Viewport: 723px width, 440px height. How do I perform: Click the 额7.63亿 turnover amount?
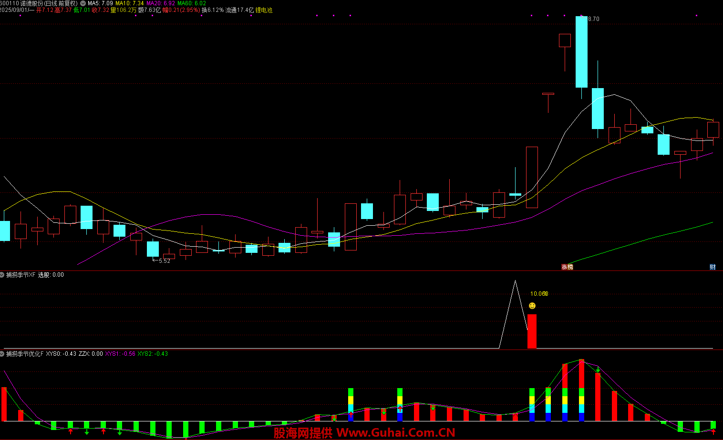(x=149, y=10)
